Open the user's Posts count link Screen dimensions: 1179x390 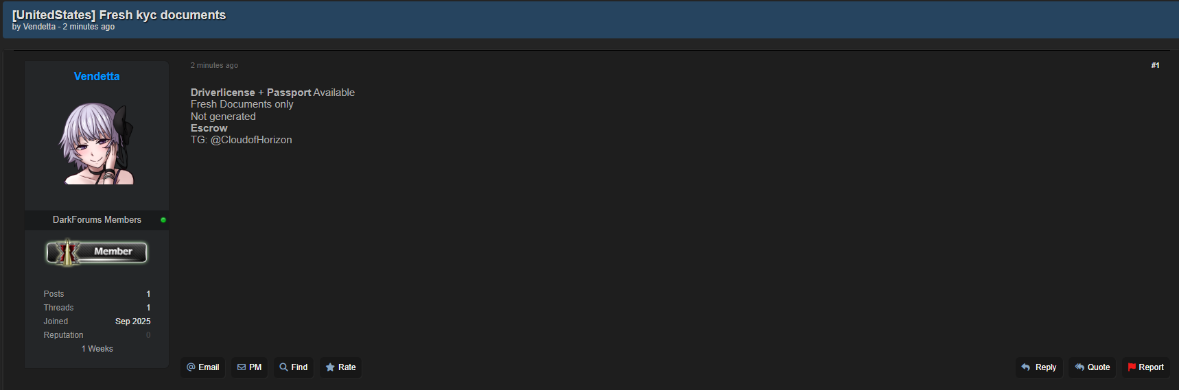pyautogui.click(x=148, y=294)
